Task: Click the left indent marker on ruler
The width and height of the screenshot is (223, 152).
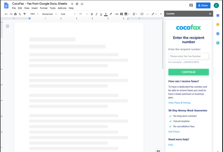Action: tap(29, 18)
